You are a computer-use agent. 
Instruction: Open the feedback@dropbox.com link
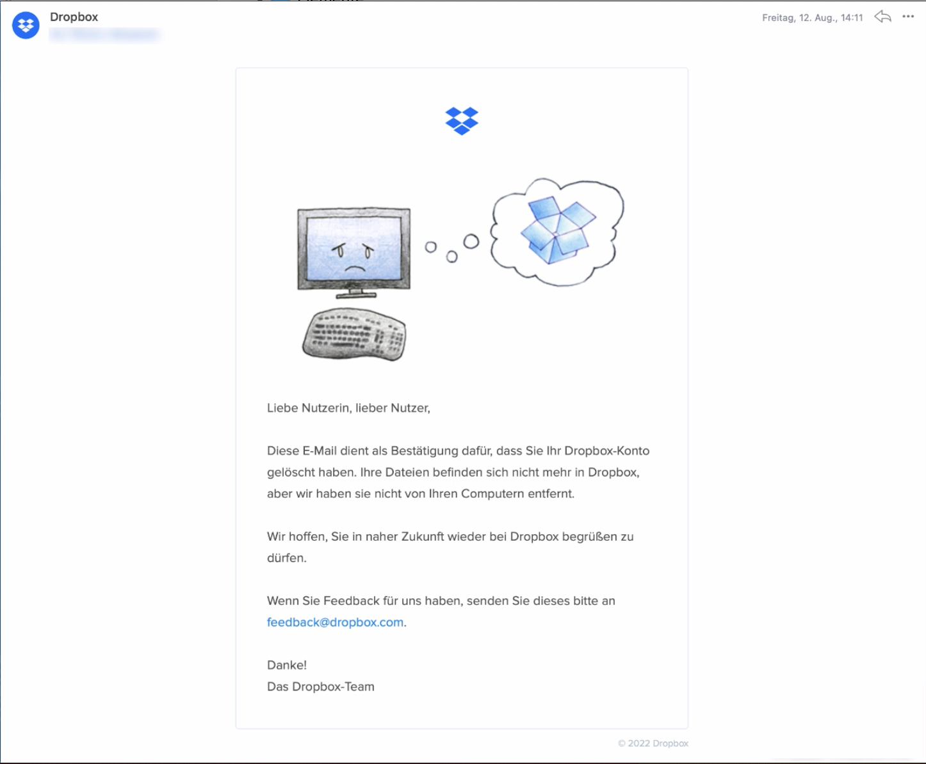tap(335, 622)
